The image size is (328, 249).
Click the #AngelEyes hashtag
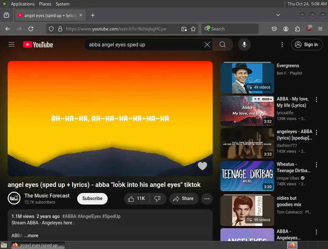(89, 216)
